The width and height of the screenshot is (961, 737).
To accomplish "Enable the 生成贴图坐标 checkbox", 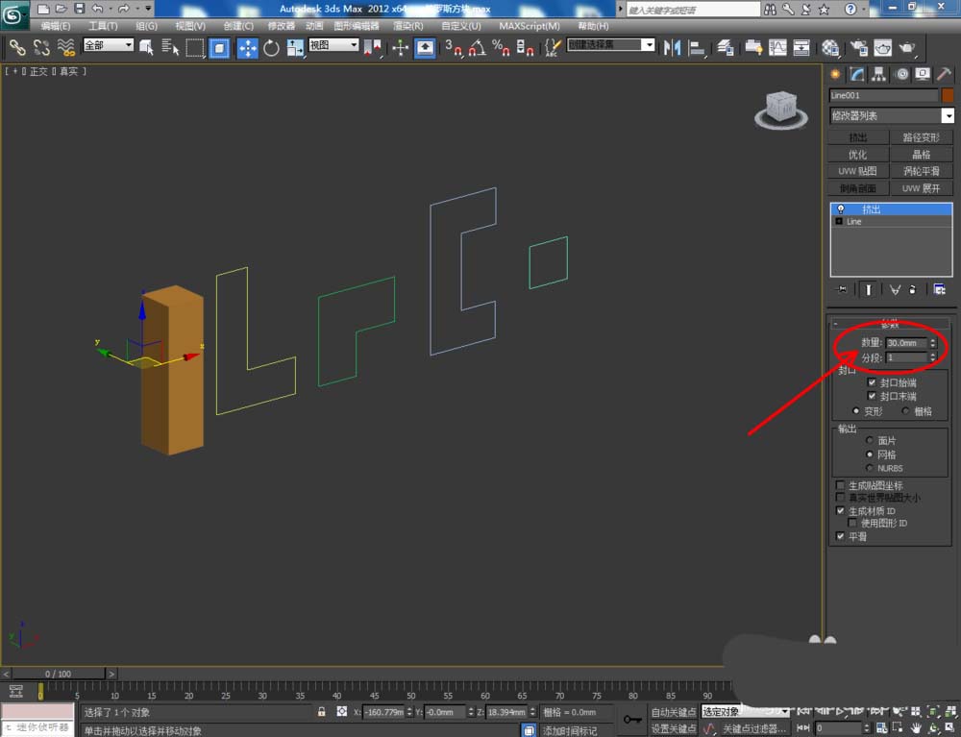I will pyautogui.click(x=841, y=485).
